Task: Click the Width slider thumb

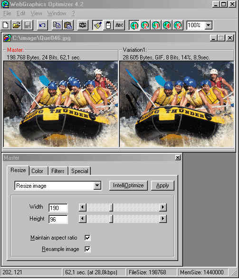Action: click(x=111, y=207)
